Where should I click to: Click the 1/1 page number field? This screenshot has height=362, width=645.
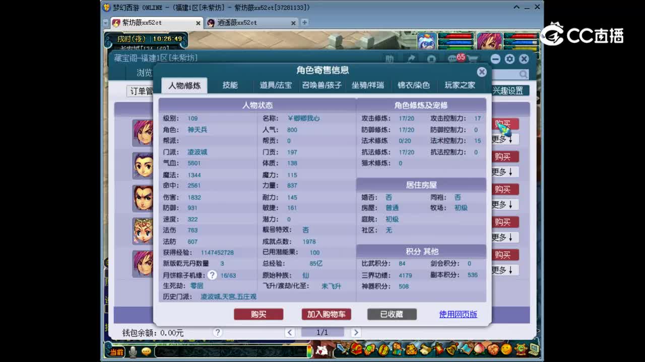[x=322, y=332]
